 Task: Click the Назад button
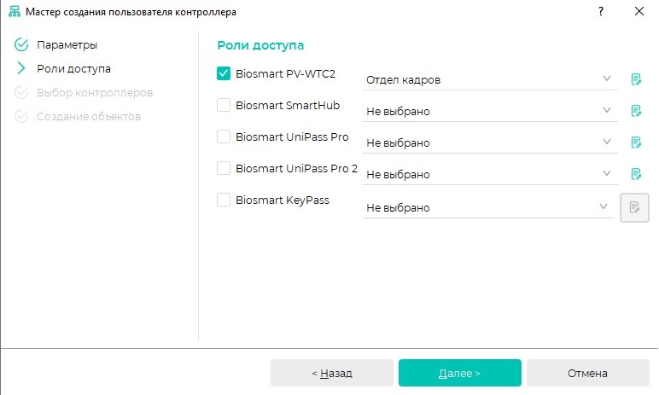332,373
